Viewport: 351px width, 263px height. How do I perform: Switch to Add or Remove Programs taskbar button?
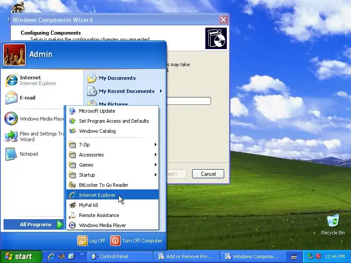click(187, 256)
